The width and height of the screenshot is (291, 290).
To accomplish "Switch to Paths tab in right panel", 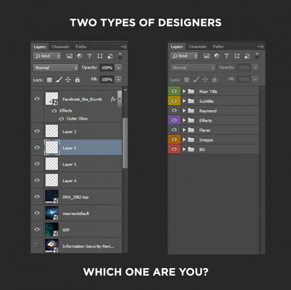I will tap(218, 46).
